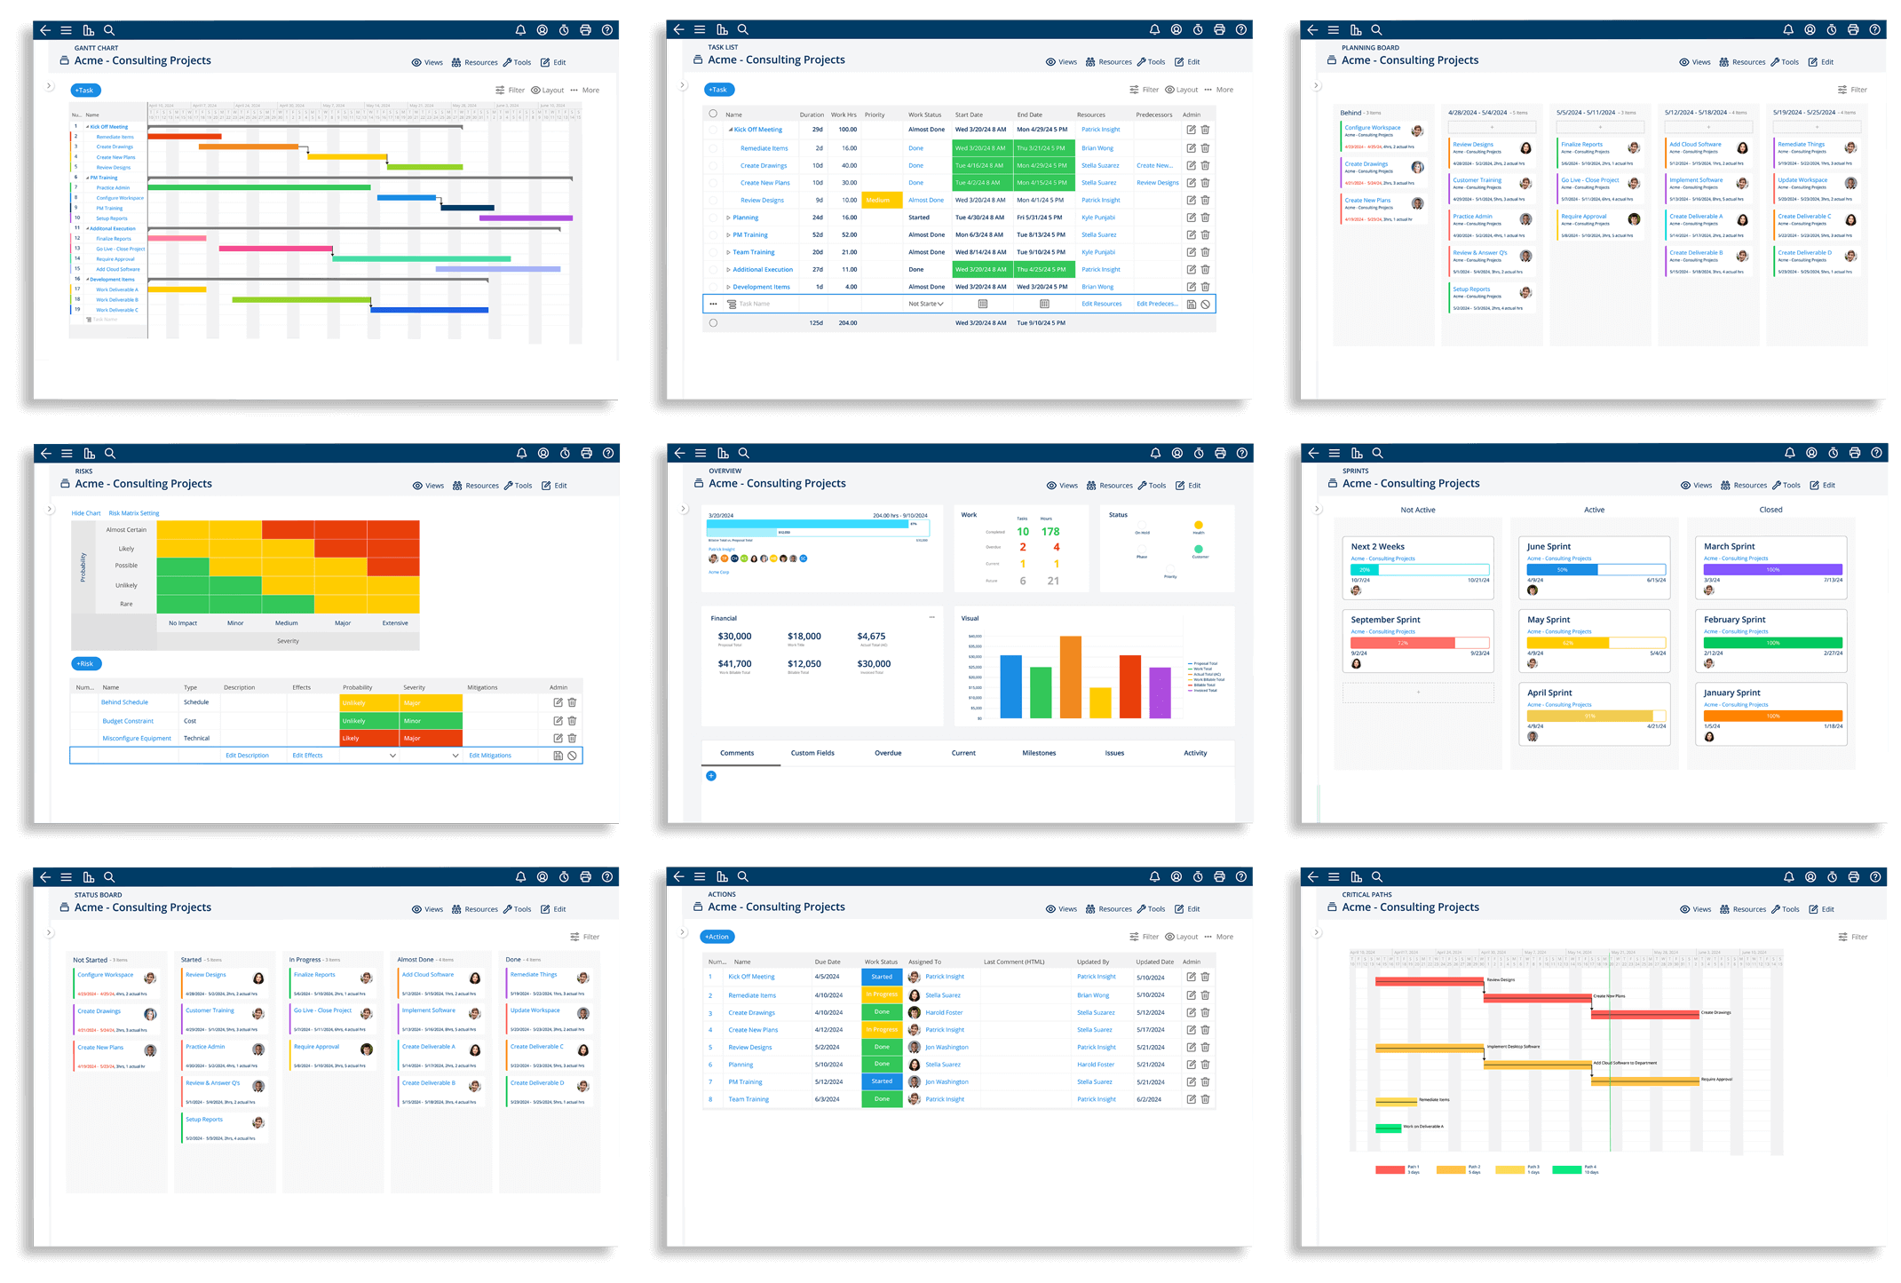Click the back arrow in the Gantt Chart window
This screenshot has width=1901, height=1283.
(44, 30)
